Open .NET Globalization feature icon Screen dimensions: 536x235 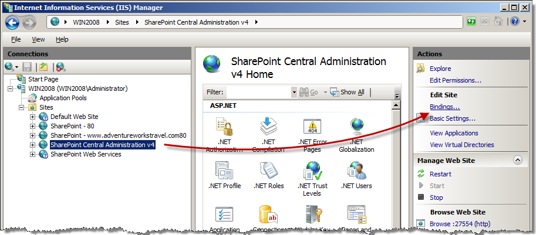click(356, 134)
